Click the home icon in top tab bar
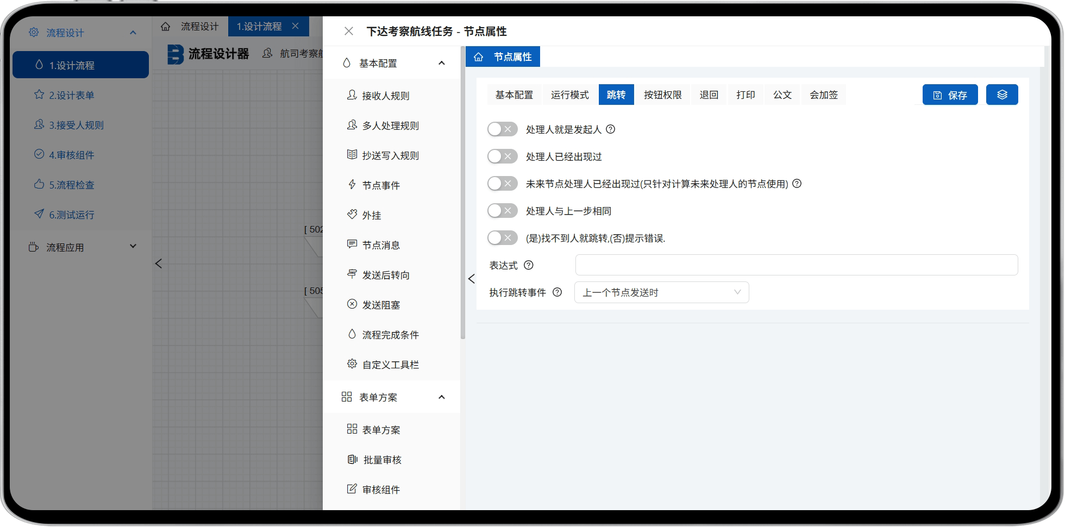The height and width of the screenshot is (527, 1065). (x=166, y=26)
